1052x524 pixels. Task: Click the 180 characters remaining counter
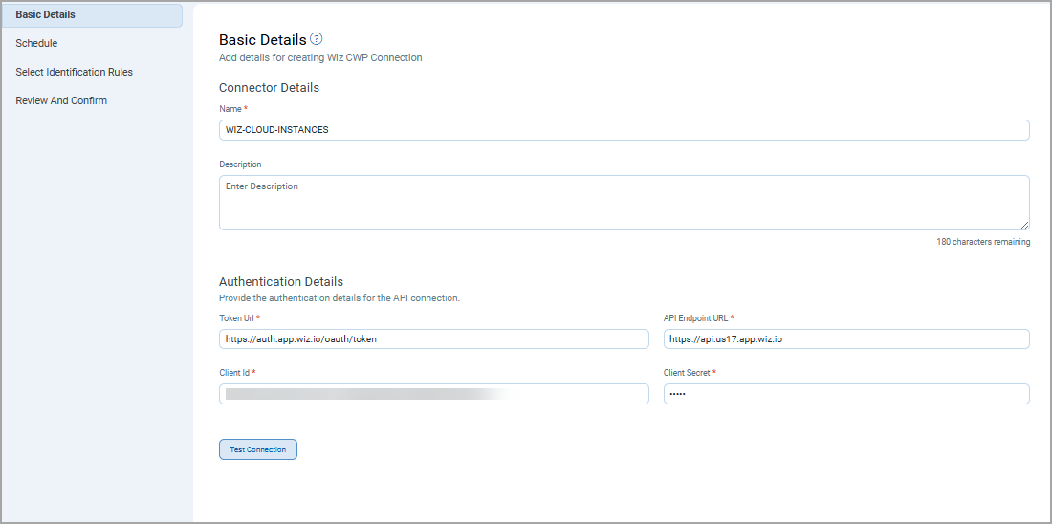tap(983, 242)
